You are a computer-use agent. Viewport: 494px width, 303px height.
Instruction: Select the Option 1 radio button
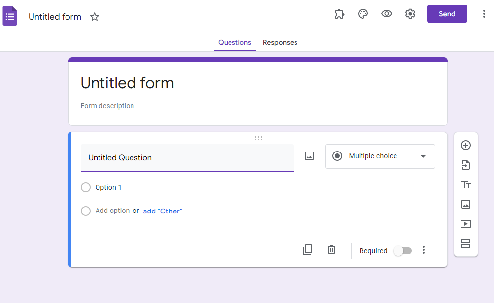86,187
